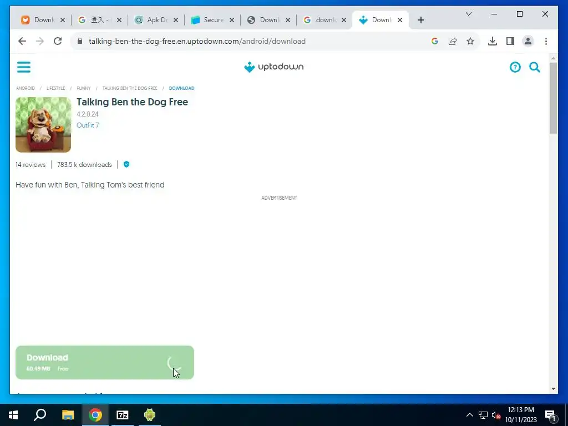Open the Uptodown search icon
568x426 pixels.
(535, 67)
